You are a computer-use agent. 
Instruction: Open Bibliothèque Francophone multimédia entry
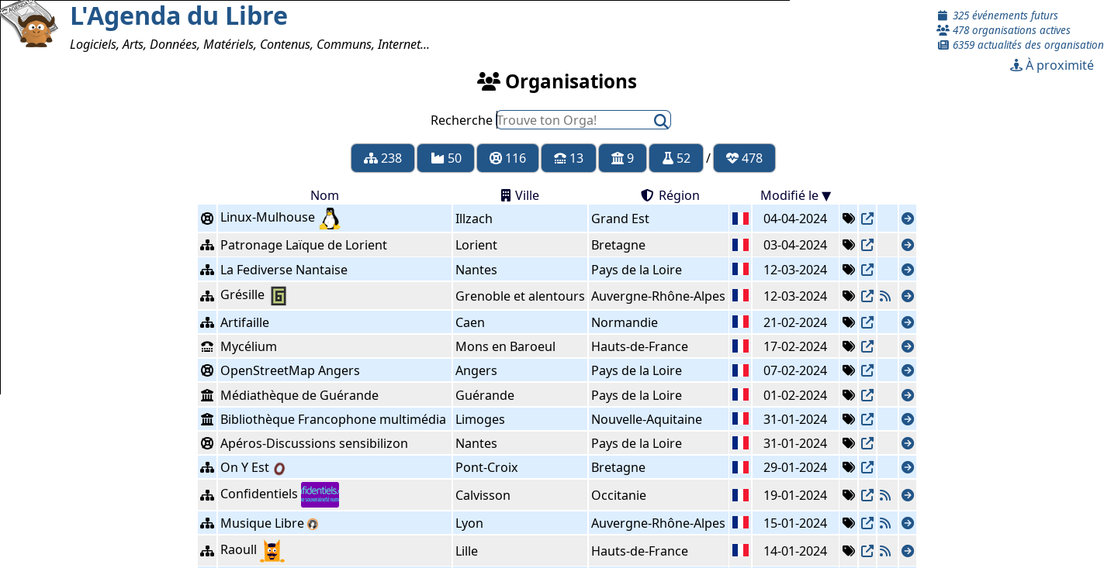tap(333, 419)
